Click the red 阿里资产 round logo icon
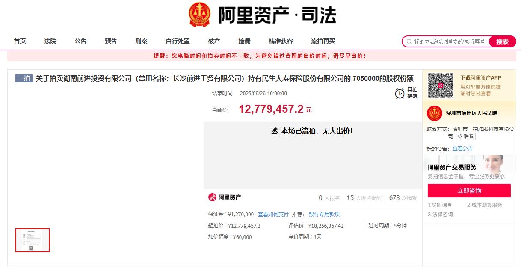This screenshot has width=521, height=274. 212,197
